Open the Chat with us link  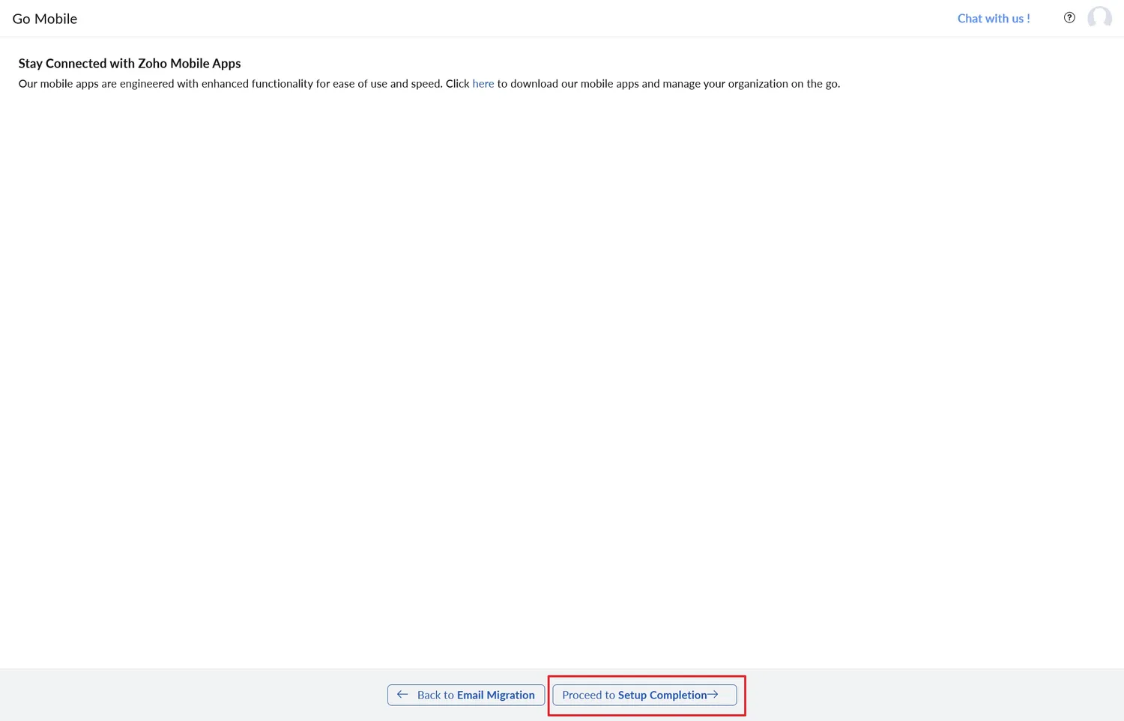pos(994,18)
